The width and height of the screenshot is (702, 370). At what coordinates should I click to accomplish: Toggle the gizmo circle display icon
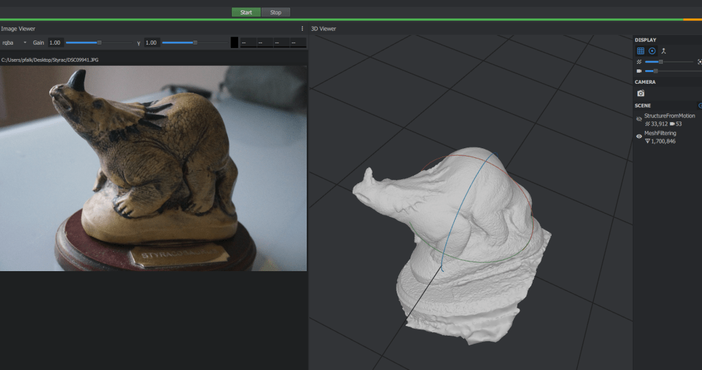click(652, 51)
